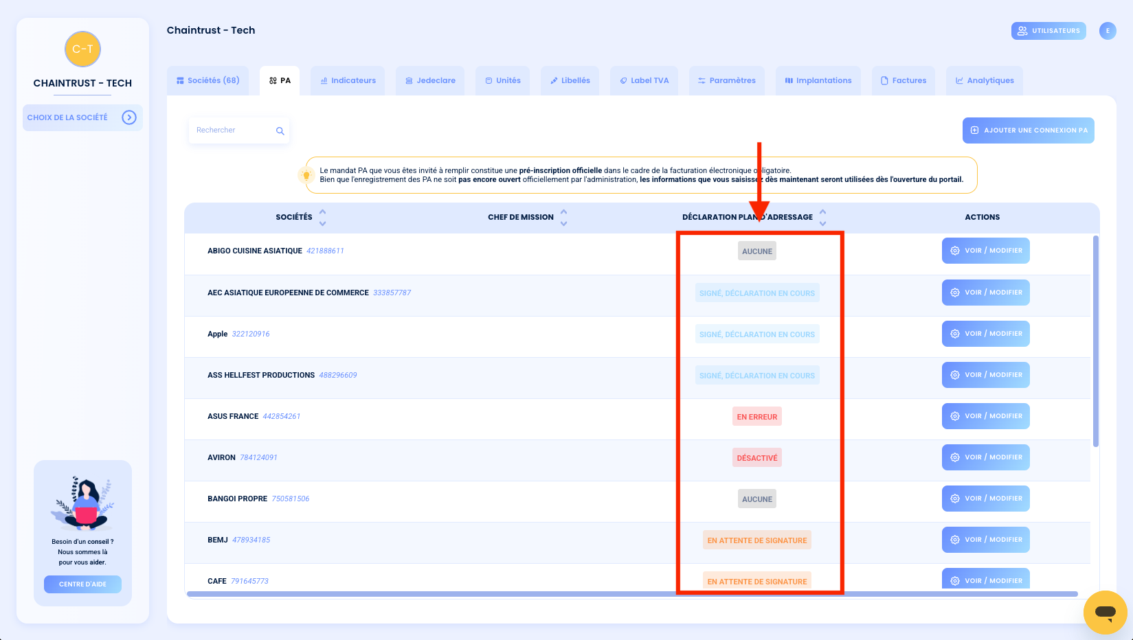Viewport: 1133px width, 640px height.
Task: Open the Unités tab
Action: tap(503, 80)
